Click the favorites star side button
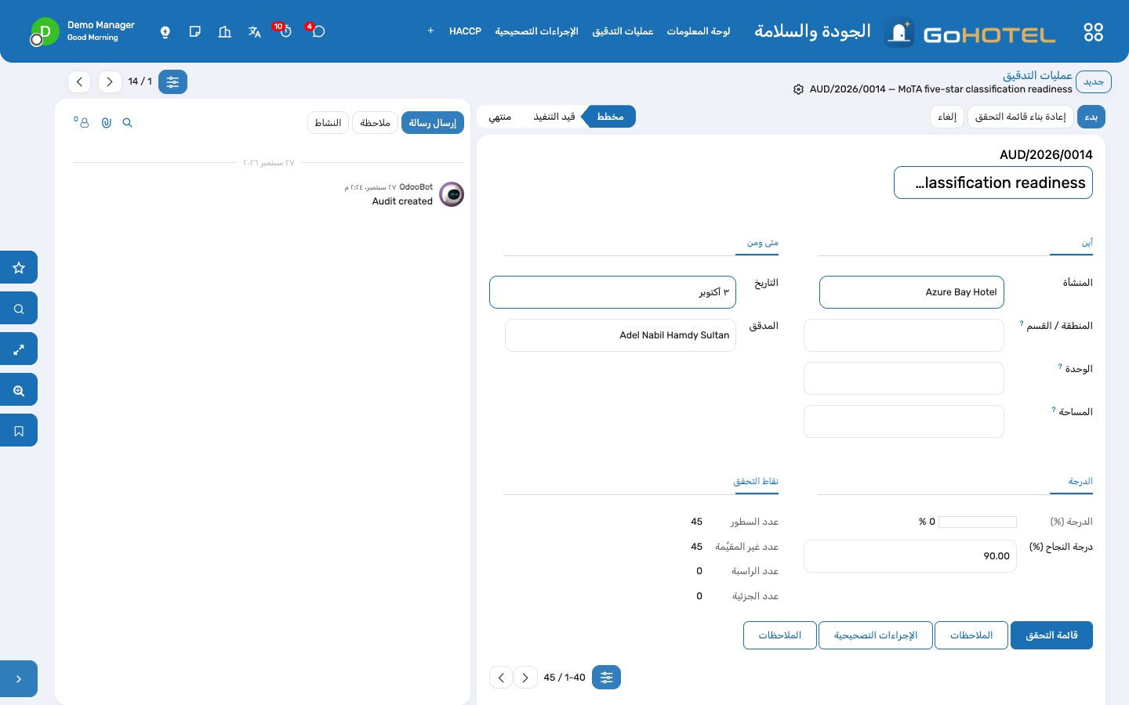 (19, 267)
